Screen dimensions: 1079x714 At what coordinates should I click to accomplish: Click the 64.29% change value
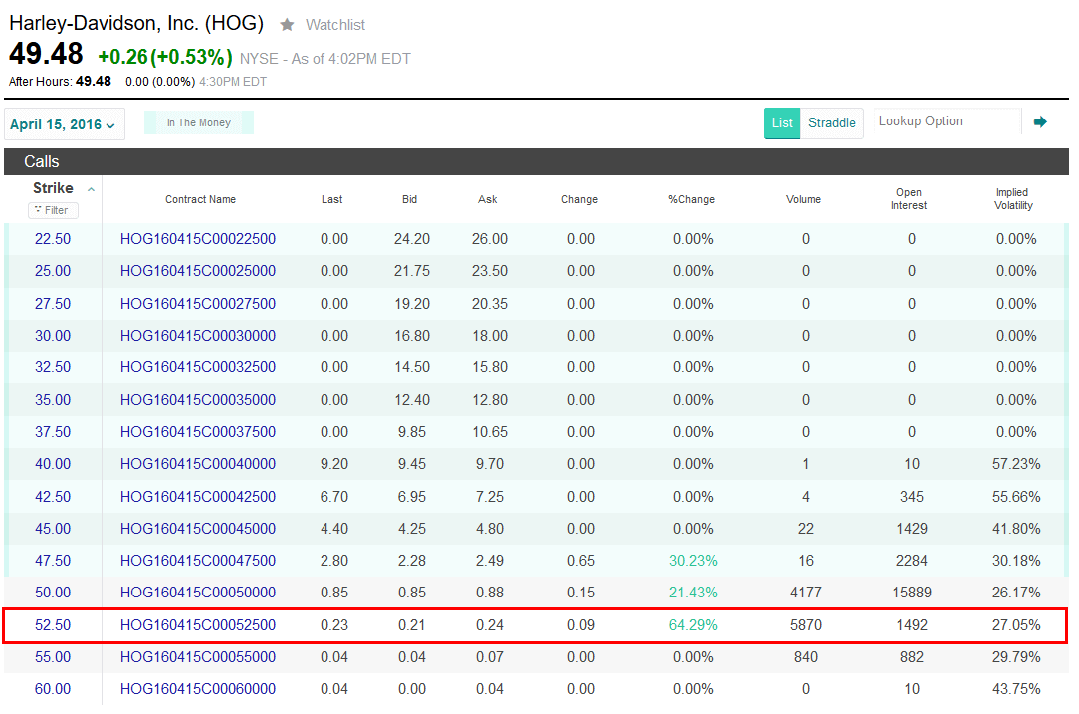pos(693,625)
